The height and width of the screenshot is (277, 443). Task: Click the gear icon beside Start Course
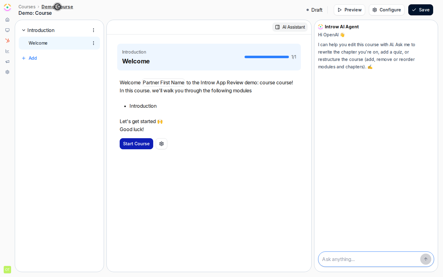click(x=162, y=144)
